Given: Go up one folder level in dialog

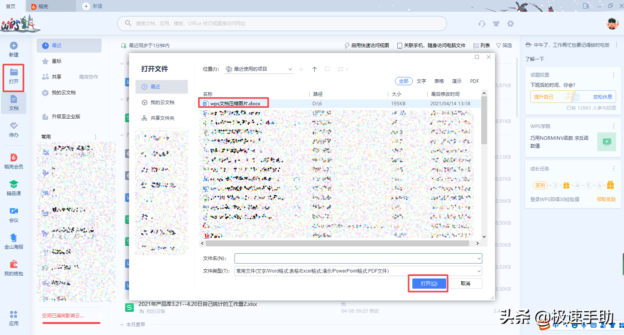Looking at the screenshot, I should tap(315, 69).
